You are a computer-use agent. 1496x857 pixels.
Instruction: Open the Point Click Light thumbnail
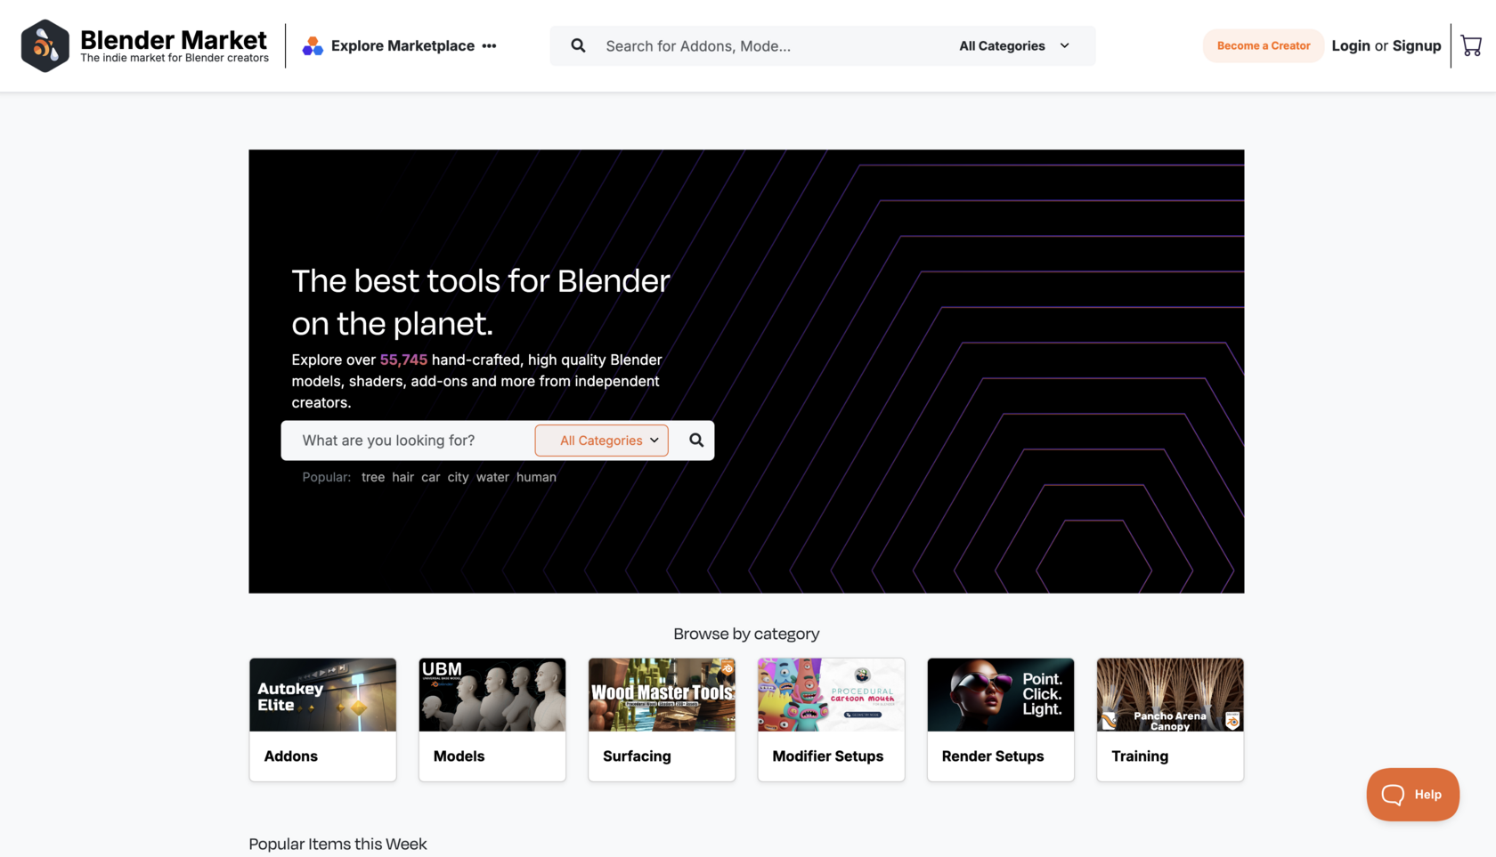[1001, 695]
